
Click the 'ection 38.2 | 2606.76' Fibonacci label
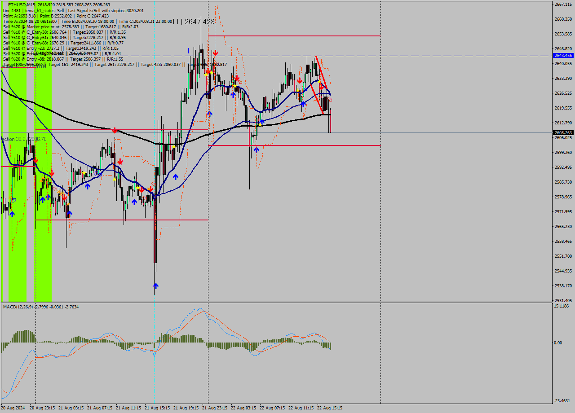tap(24, 139)
